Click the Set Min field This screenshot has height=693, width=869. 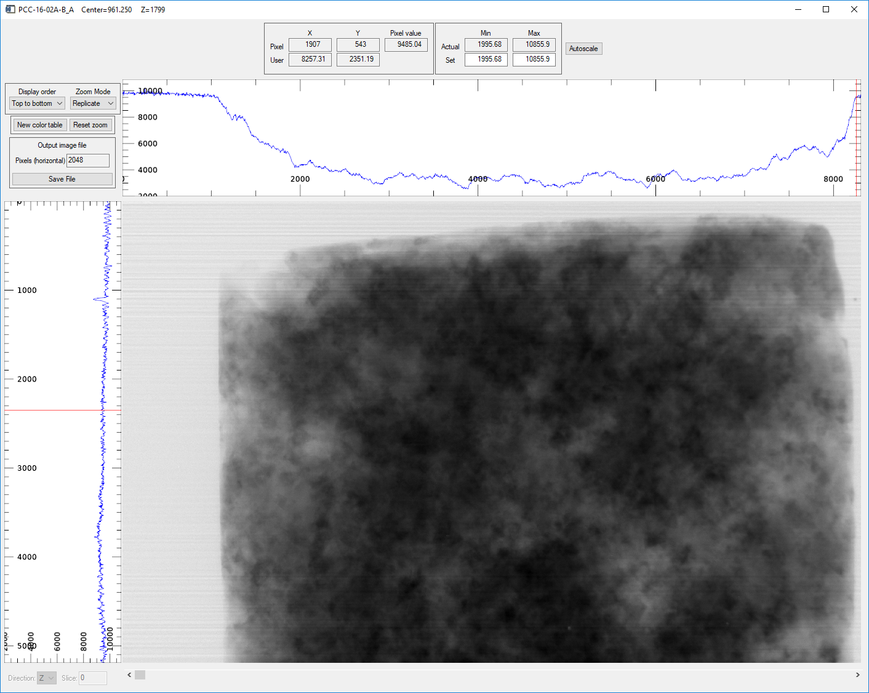(486, 60)
